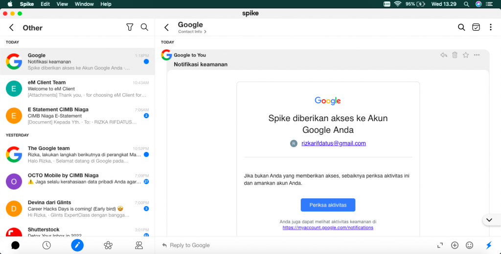Open the myaccount.google.com notifications link
501x254 pixels.
coord(328,228)
